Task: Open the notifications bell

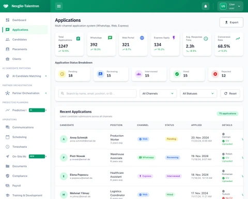Action: 206,6
